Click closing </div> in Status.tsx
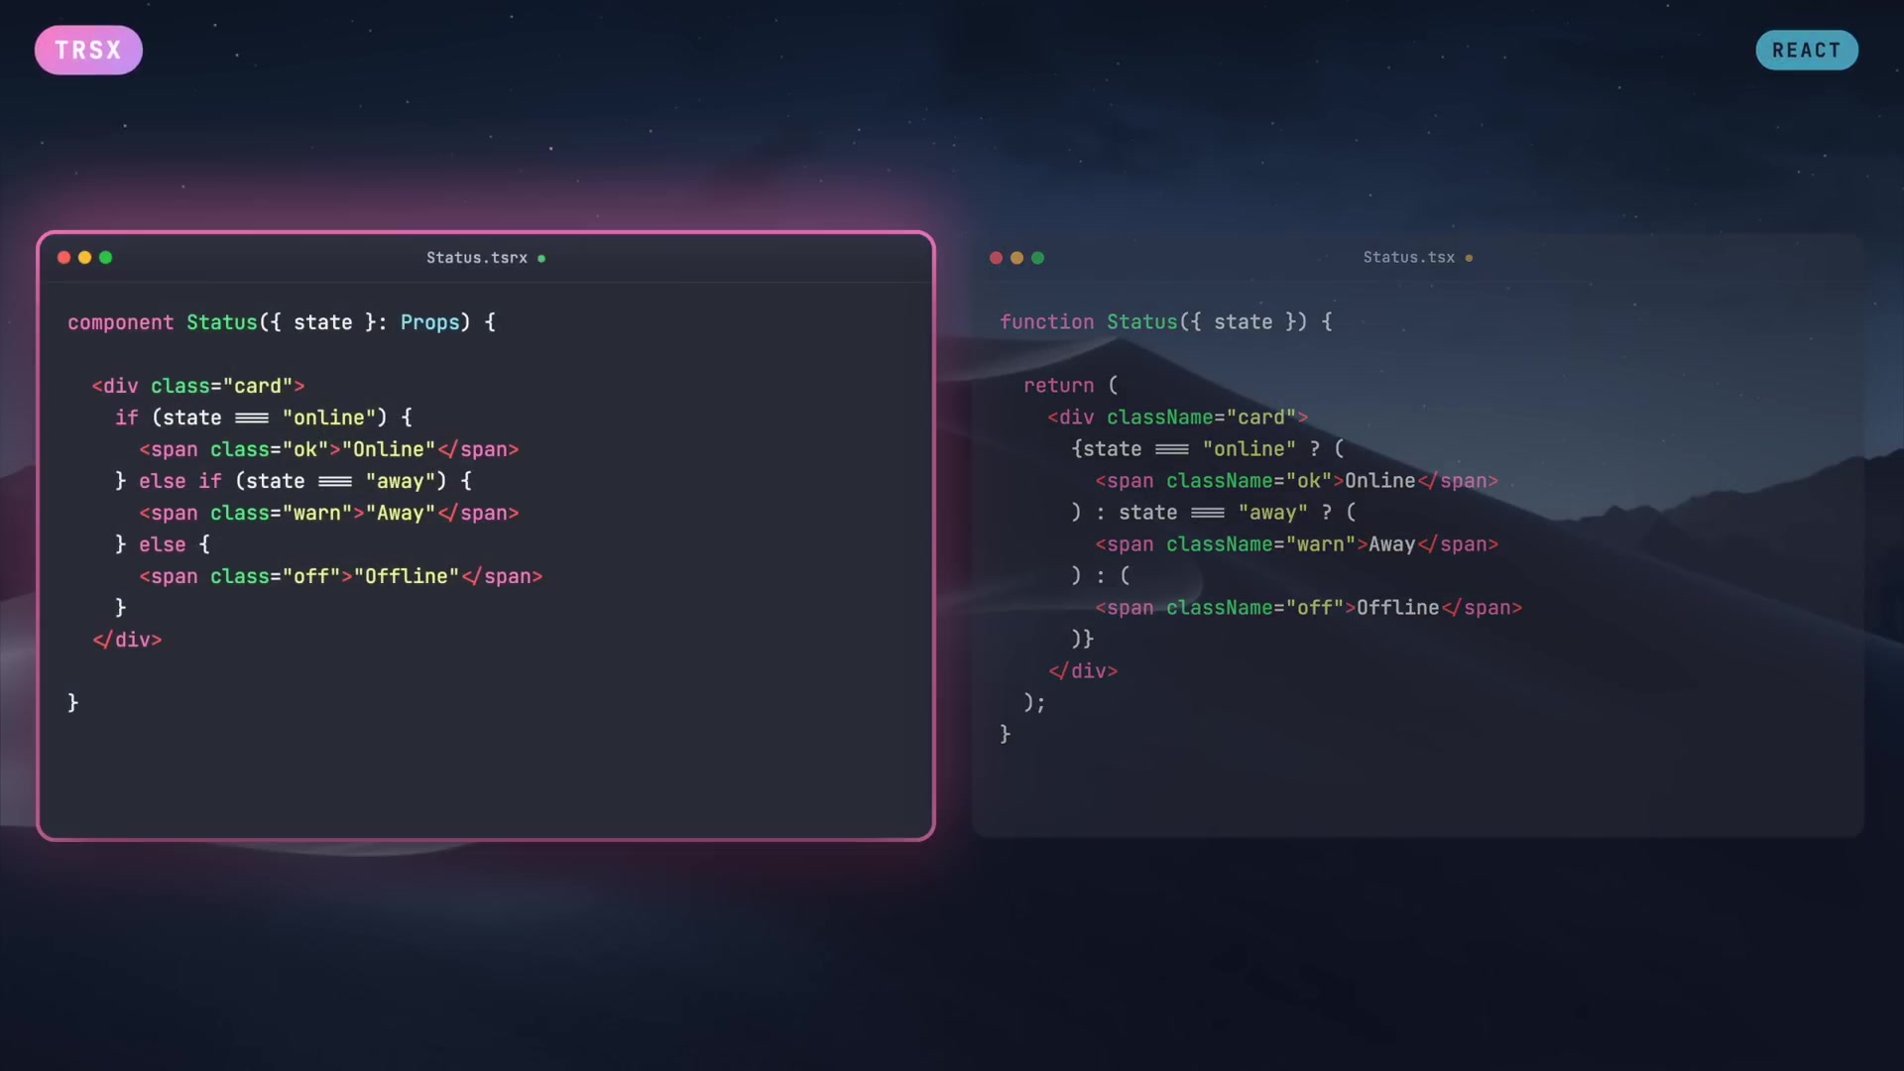The height and width of the screenshot is (1071, 1904). coord(1083,671)
